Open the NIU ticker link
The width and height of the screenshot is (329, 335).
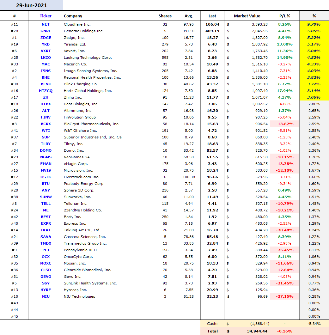[46, 296]
